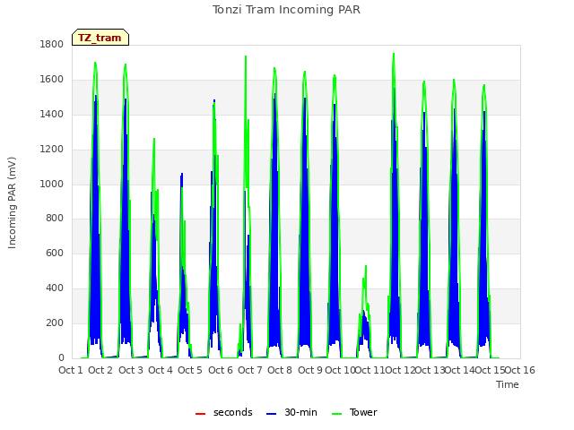The image size is (574, 430).
Task: Click the Oct 1 midday Tower peak
Action: 95,63
